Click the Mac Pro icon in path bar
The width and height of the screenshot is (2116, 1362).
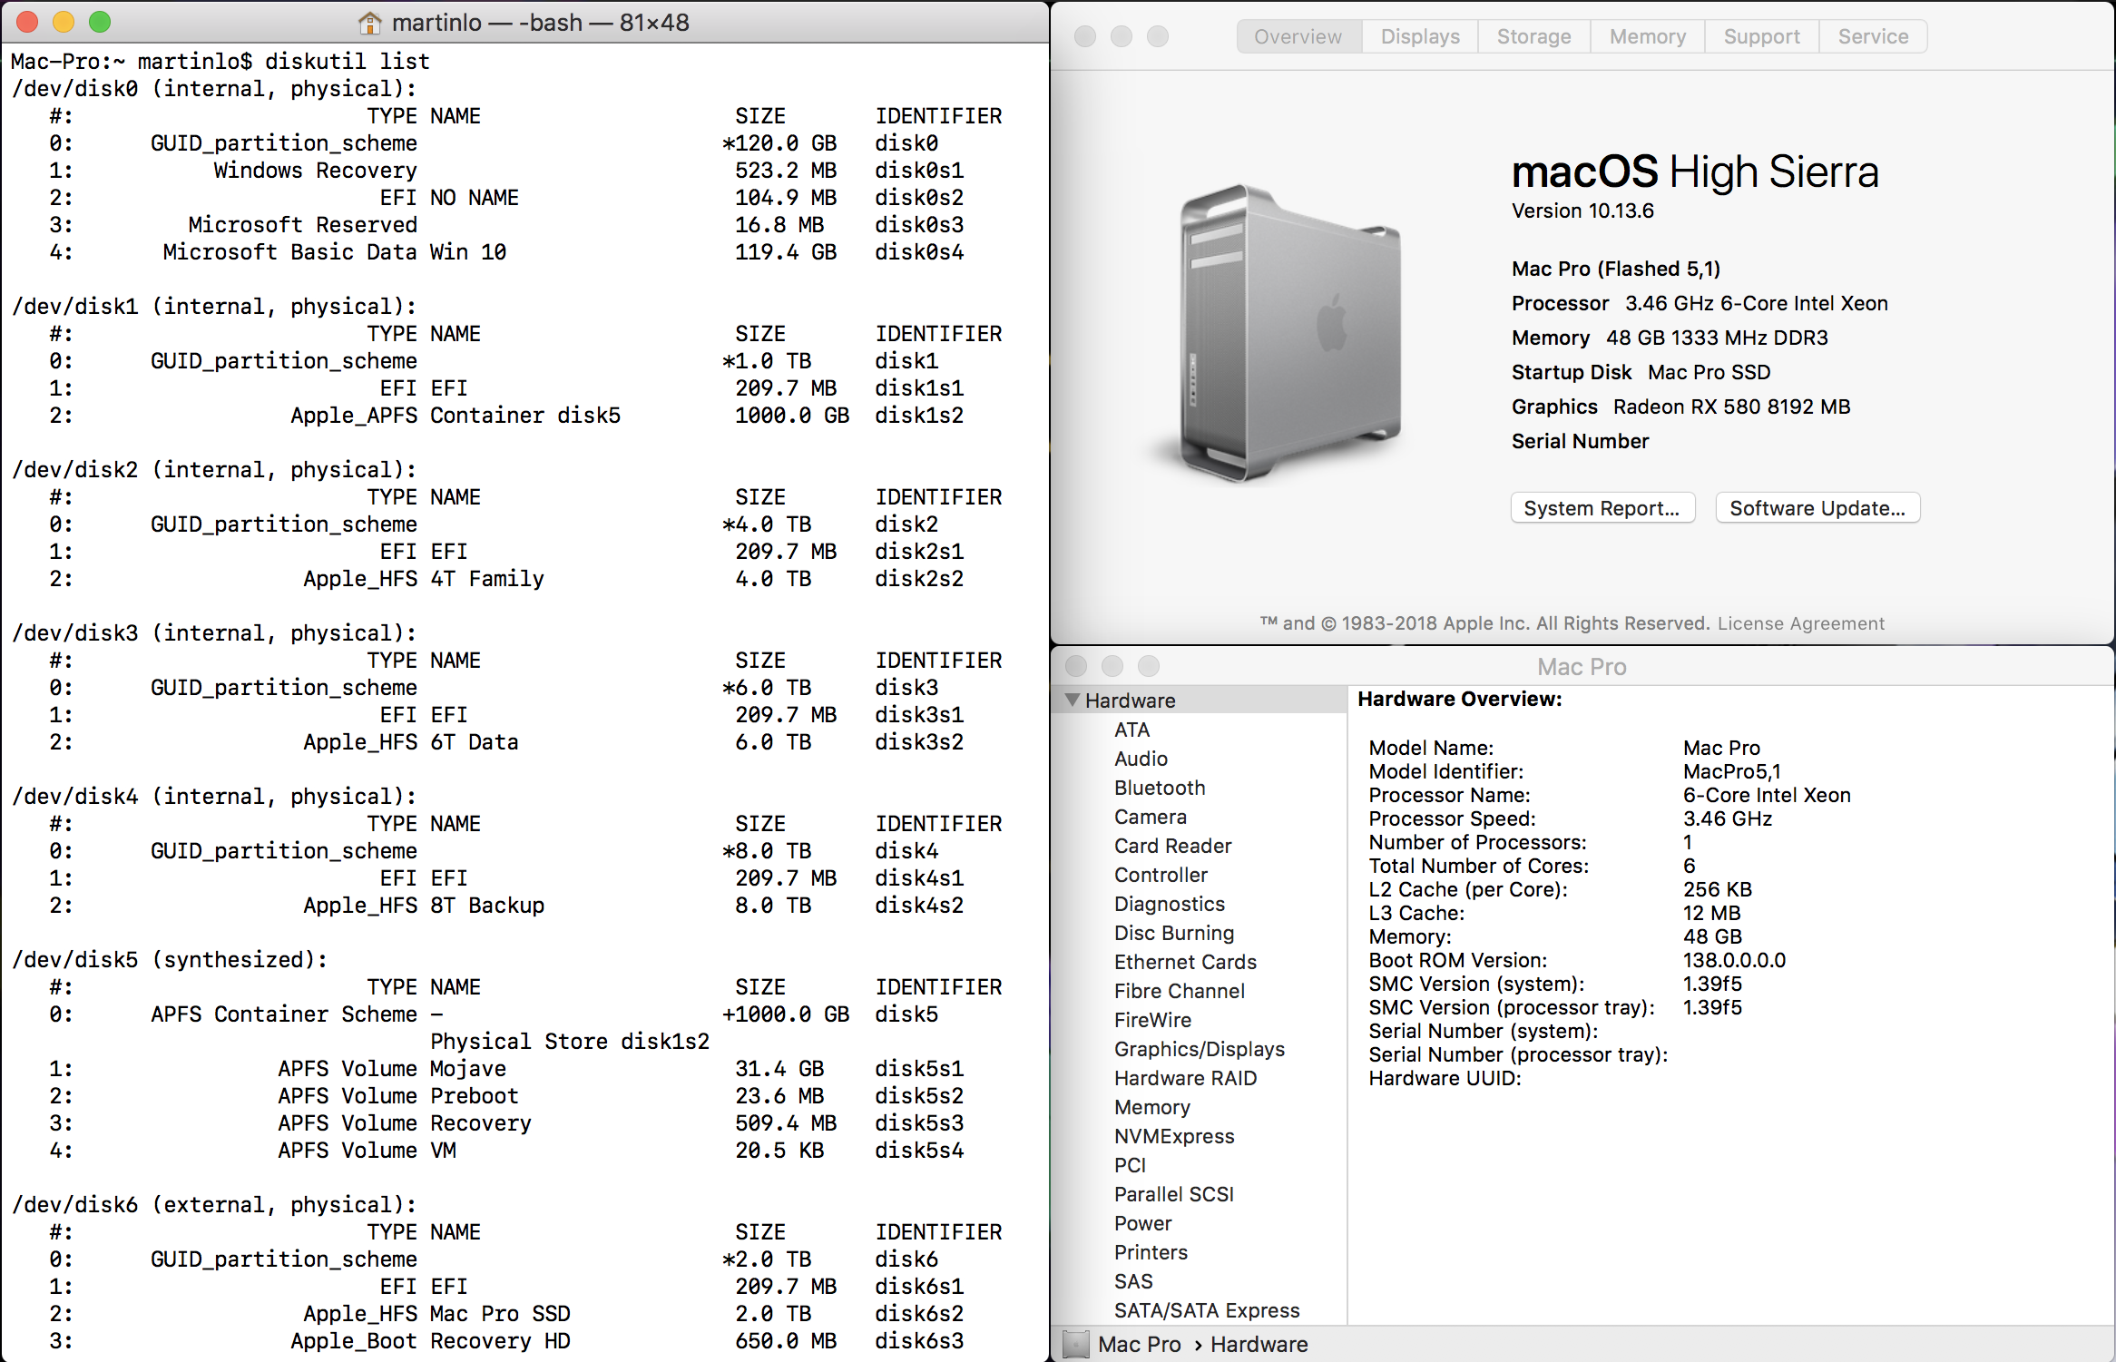pyautogui.click(x=1076, y=1344)
